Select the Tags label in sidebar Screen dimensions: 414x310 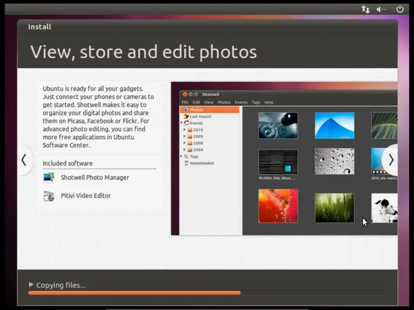pos(194,156)
